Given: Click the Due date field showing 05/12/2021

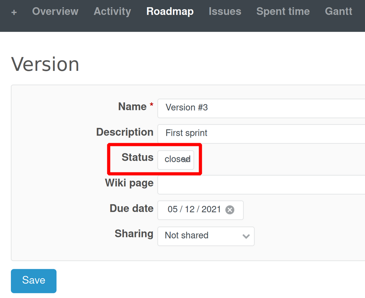Looking at the screenshot, I should [193, 210].
